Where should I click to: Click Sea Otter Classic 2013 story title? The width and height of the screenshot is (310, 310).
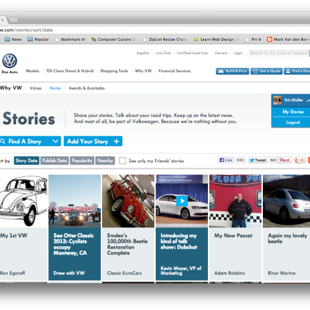tap(74, 244)
